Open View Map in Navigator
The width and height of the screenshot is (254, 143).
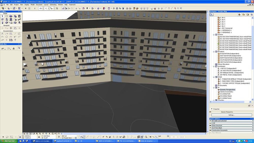click(x=244, y=15)
